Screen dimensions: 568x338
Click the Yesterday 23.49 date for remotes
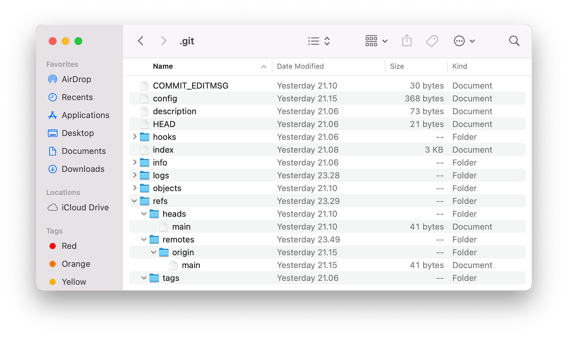coord(308,240)
